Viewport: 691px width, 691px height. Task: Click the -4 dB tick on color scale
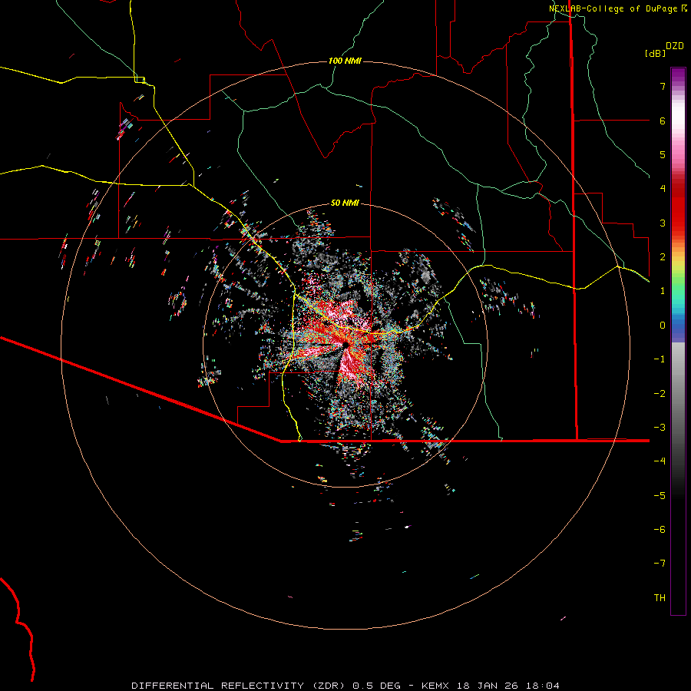coord(660,461)
